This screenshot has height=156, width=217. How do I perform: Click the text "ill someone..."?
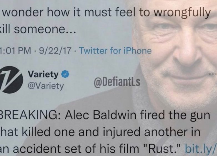tap(38, 29)
